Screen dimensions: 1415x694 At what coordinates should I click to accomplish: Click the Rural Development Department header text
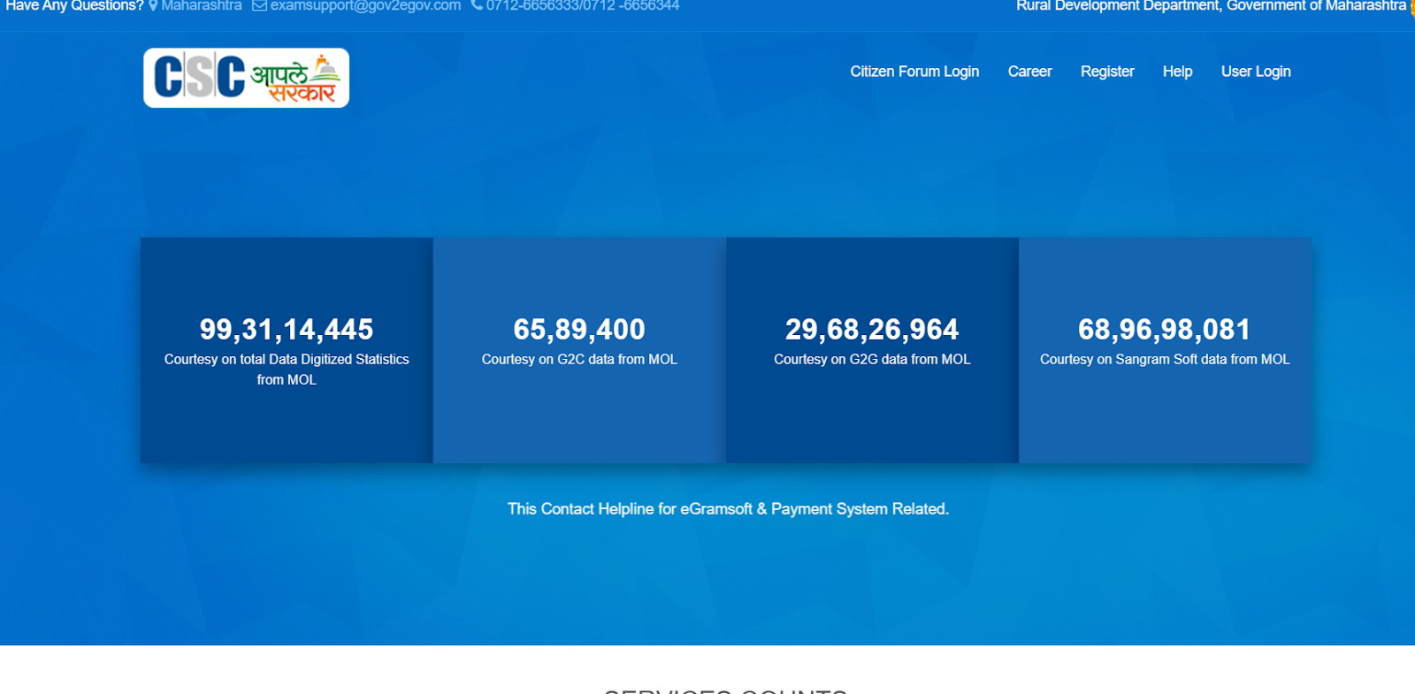point(1211,5)
